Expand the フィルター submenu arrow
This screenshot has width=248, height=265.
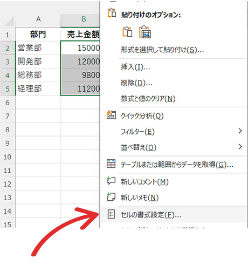pos(240,131)
